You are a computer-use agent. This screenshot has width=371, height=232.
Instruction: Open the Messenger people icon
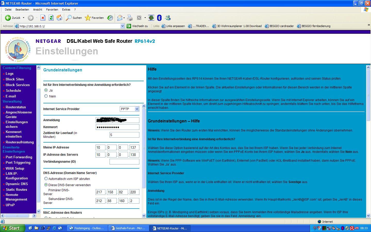(x=168, y=18)
